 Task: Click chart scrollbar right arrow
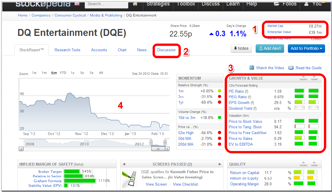point(167,149)
